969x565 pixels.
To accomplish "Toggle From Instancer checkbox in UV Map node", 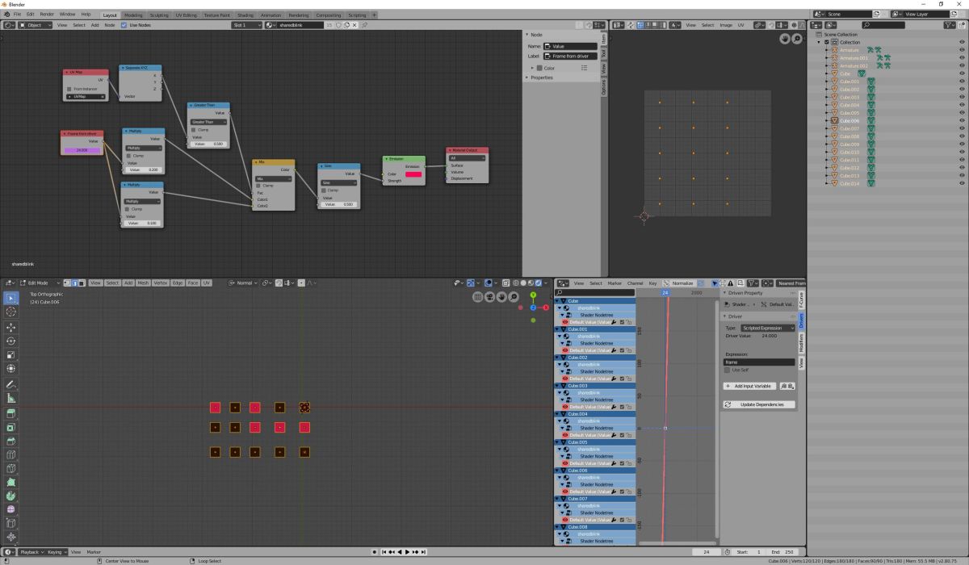I will pos(69,89).
